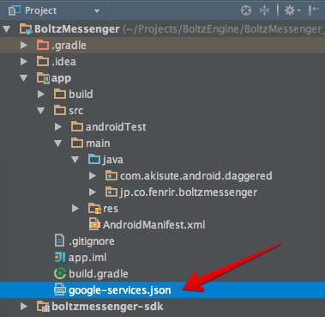Expand the .gradle folder
The height and width of the screenshot is (317, 325).
coord(24,46)
